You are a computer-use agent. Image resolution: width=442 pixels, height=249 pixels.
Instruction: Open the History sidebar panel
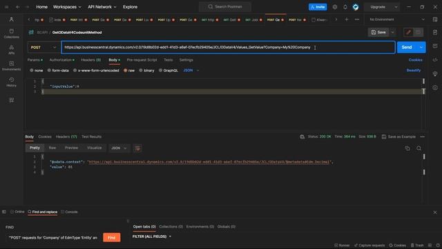11,82
